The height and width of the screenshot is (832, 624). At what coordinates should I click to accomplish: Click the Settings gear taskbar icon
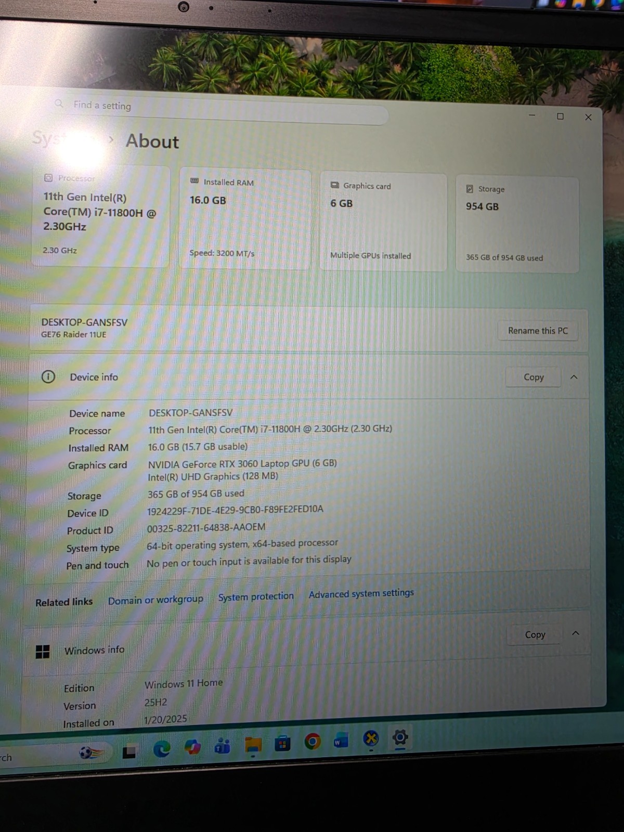point(400,737)
